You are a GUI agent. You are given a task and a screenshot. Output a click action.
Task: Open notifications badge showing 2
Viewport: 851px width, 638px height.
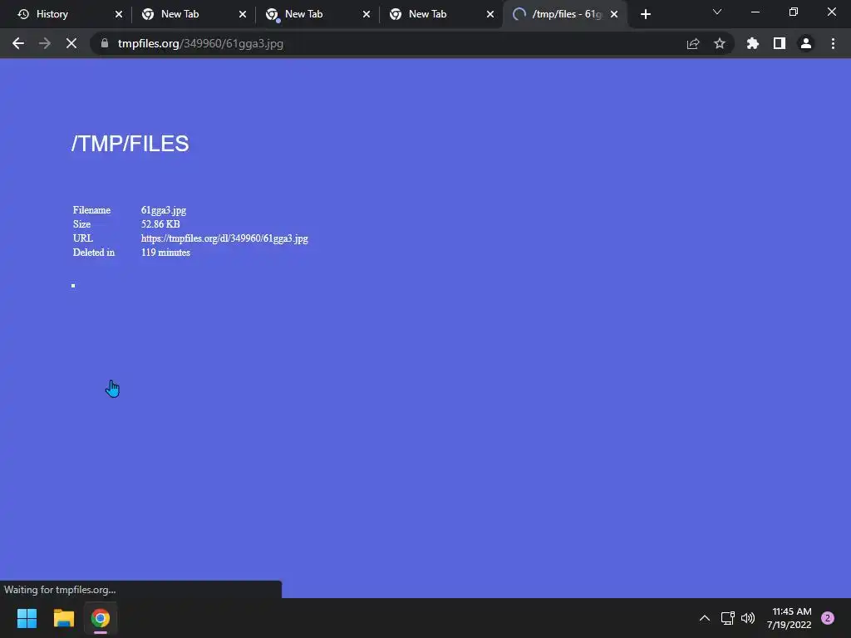pyautogui.click(x=828, y=618)
